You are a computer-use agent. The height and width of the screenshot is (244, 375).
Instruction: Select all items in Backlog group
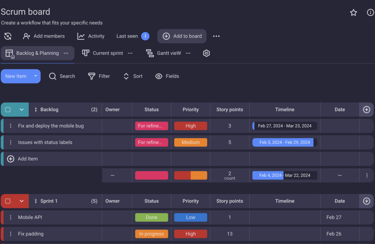pyautogui.click(x=8, y=109)
